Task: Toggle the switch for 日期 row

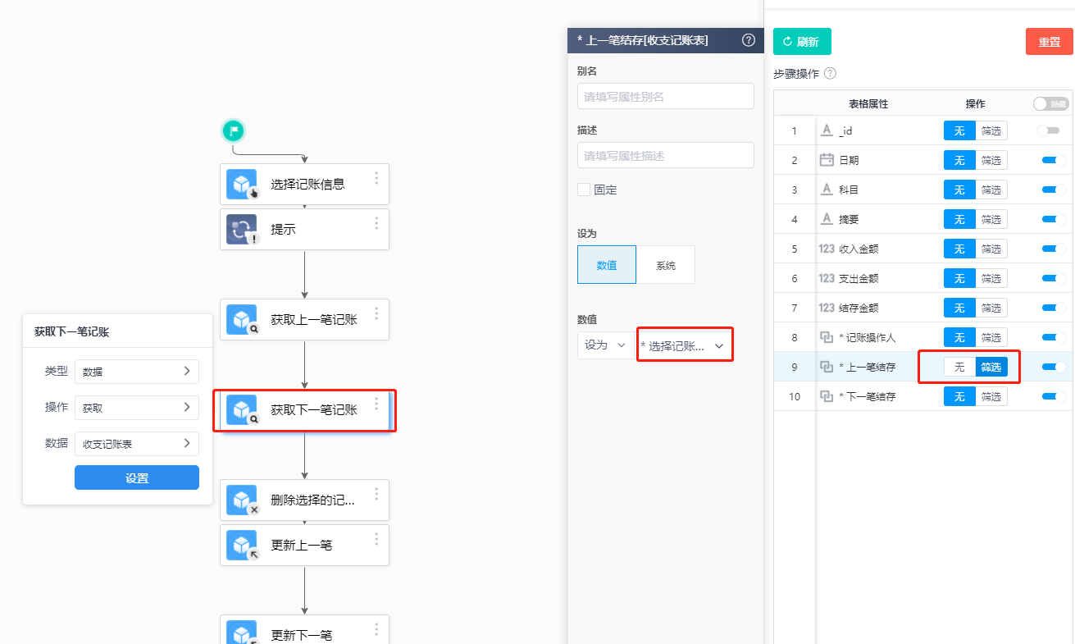Action: click(1054, 160)
